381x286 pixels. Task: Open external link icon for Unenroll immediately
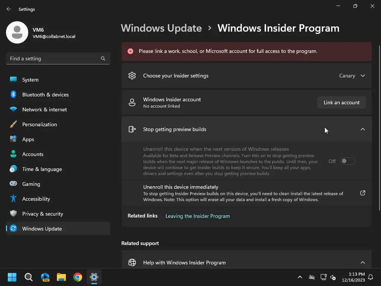pyautogui.click(x=362, y=193)
